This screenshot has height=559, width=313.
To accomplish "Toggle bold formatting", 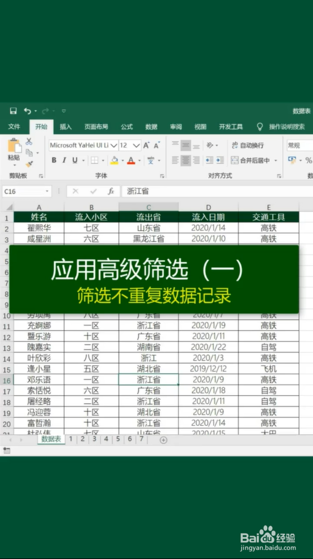I will [x=54, y=160].
